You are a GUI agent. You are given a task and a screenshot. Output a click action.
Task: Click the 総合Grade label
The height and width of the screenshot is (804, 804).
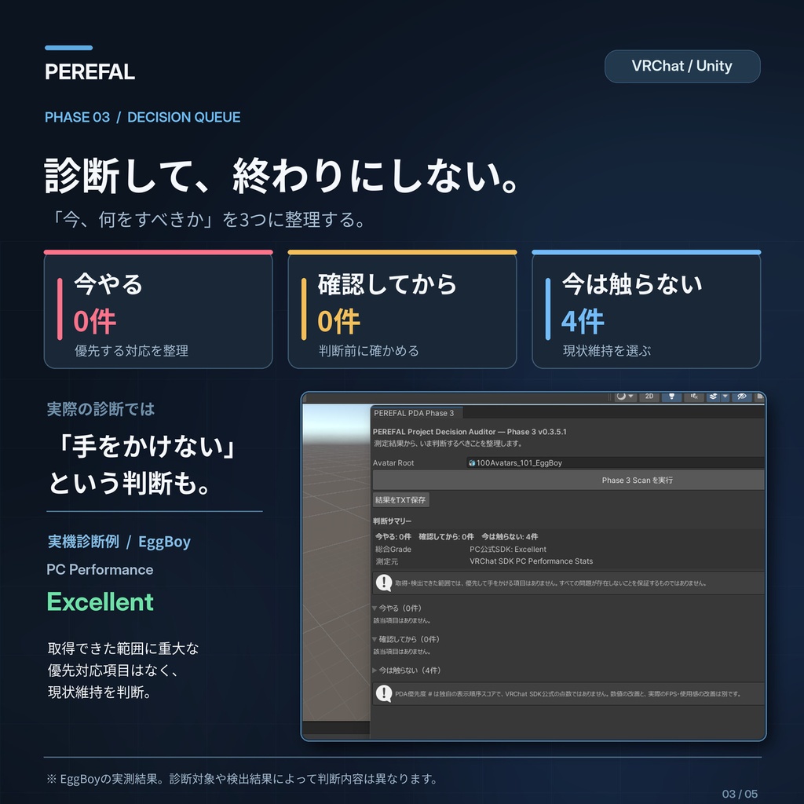point(393,549)
